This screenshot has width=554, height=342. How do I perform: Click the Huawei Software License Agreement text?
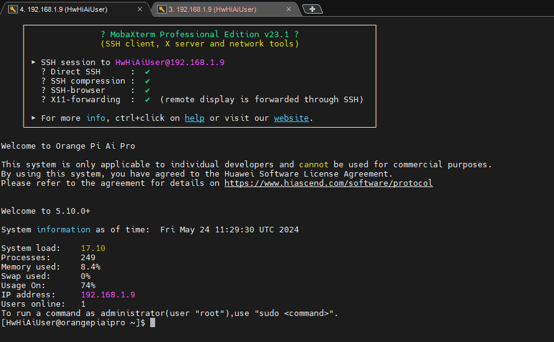[306, 174]
